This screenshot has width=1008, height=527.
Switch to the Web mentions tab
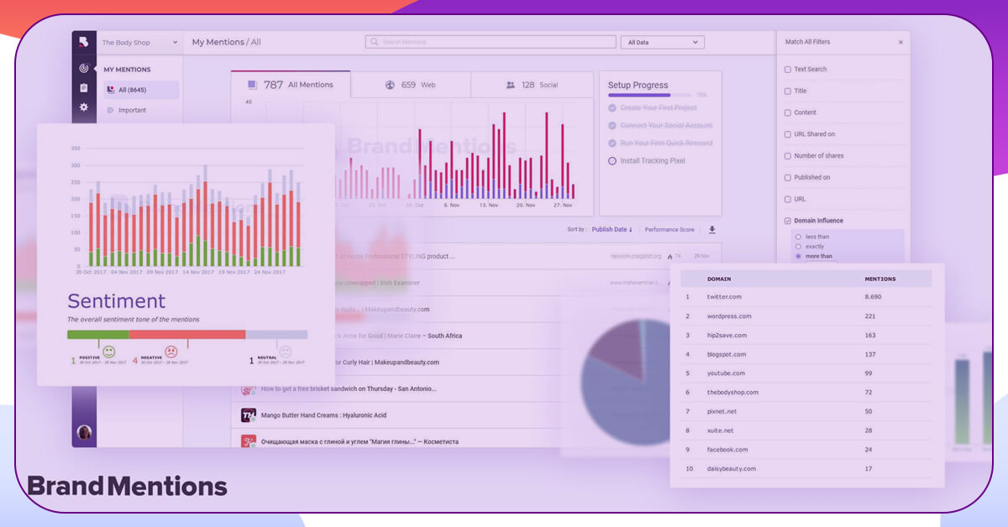click(411, 85)
